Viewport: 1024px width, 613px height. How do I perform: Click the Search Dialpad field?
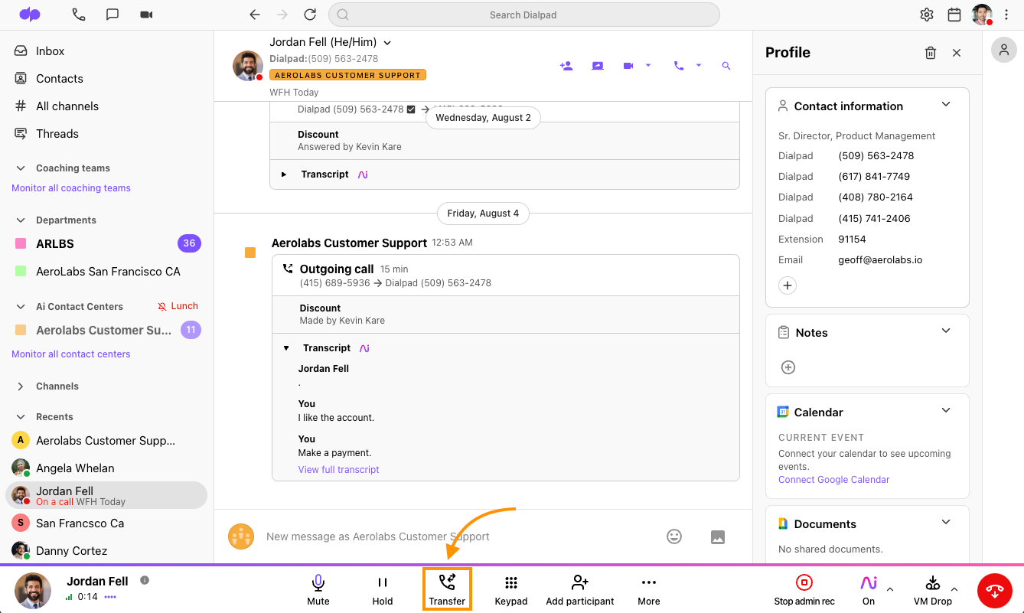[524, 15]
